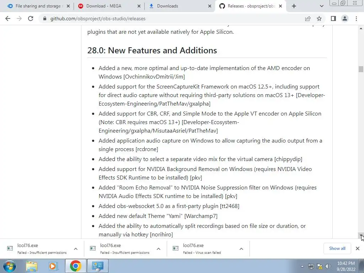Open the Chrome profile avatar menu
The width and height of the screenshot is (364, 273).
pos(345,18)
